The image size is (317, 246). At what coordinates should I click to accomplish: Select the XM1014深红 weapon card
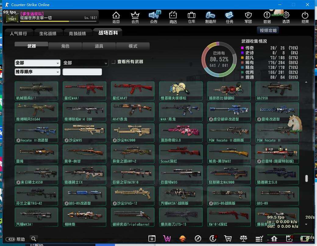pos(229,217)
